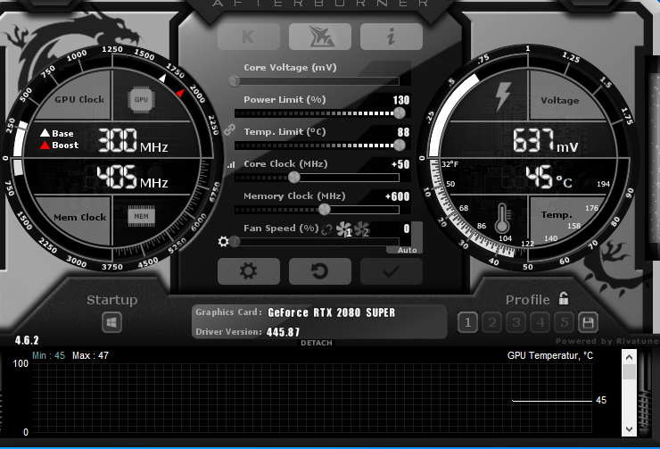The height and width of the screenshot is (449, 660).
Task: Click the Base legend with white triangle
Action: (x=57, y=134)
